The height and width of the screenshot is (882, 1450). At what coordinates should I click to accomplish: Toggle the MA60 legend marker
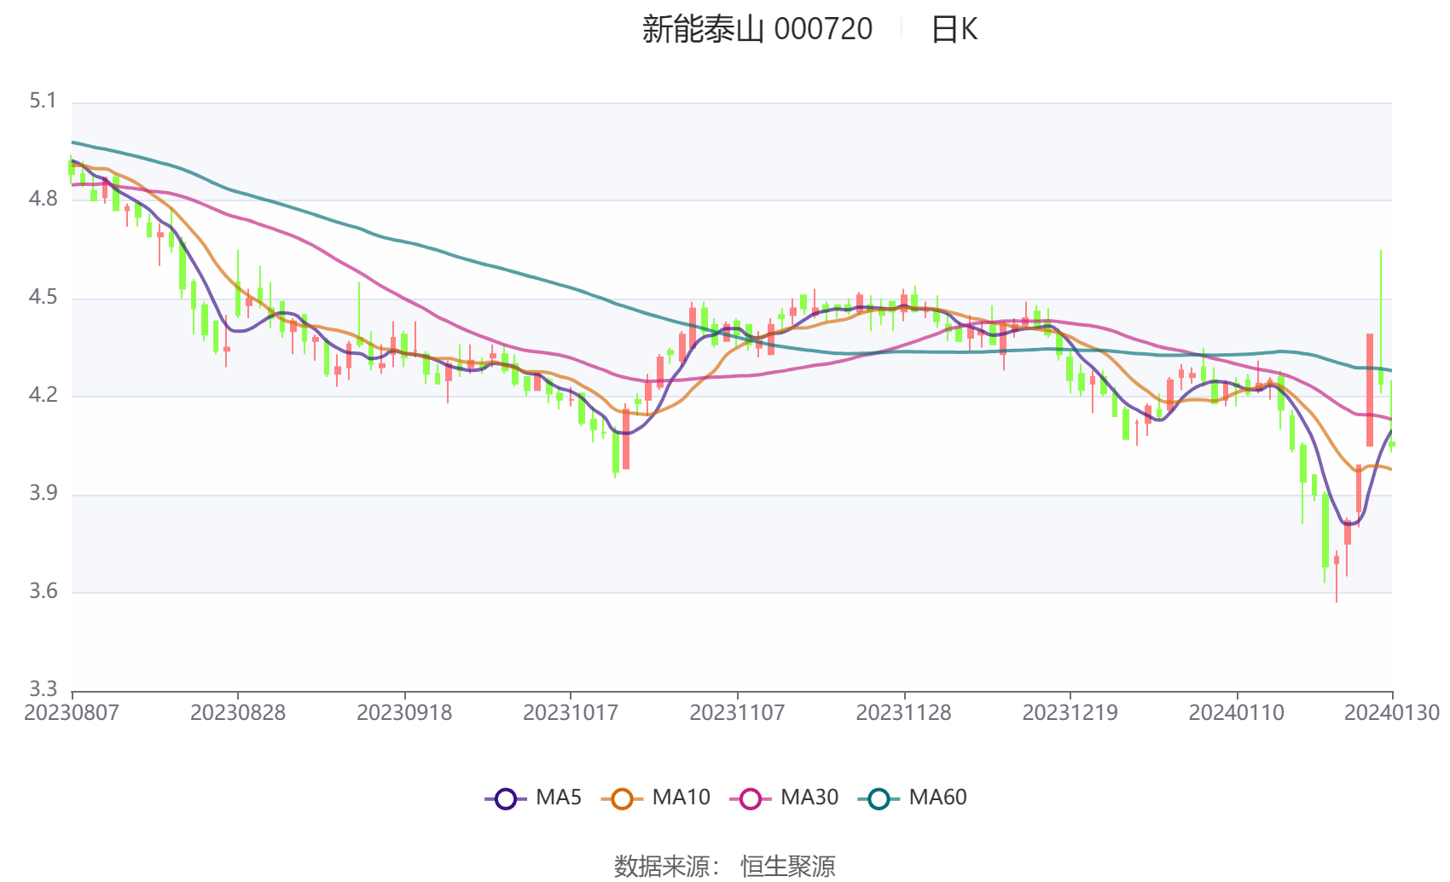pos(879,799)
